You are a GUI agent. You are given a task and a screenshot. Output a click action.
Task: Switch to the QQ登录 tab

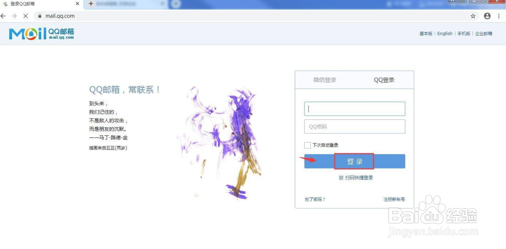tap(384, 80)
